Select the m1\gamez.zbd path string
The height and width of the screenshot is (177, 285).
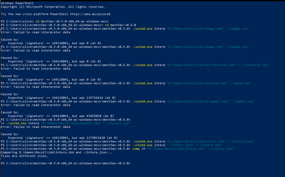point(198,101)
